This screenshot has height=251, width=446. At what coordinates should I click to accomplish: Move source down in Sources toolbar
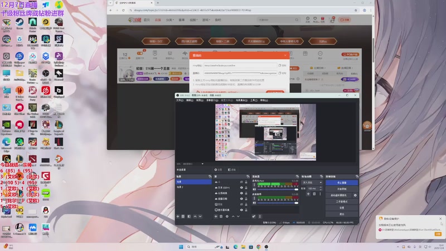tap(239, 216)
